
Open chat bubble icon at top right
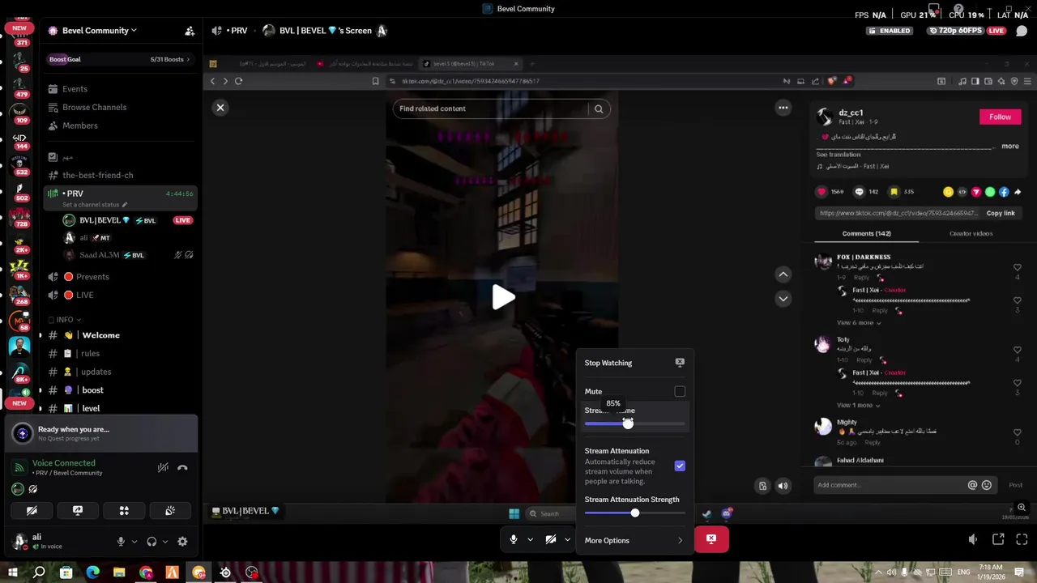point(1022,31)
